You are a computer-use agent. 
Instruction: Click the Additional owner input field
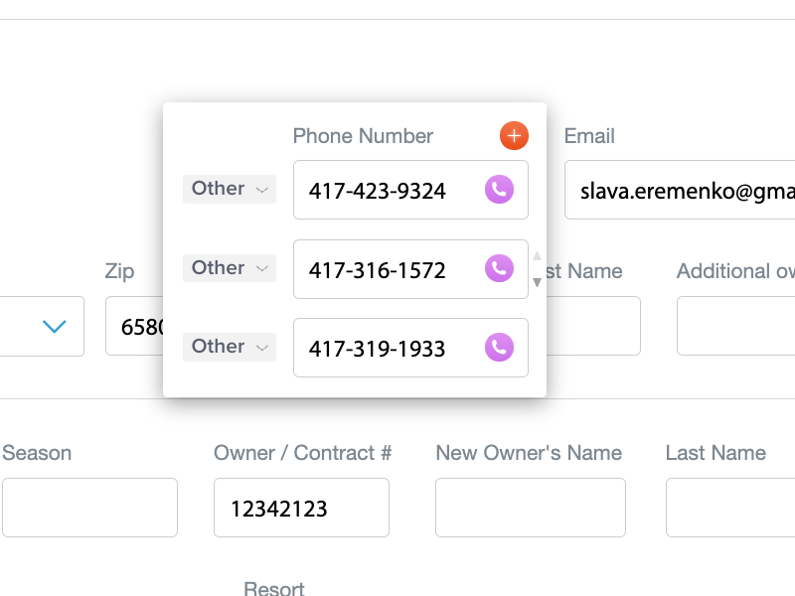pyautogui.click(x=735, y=326)
